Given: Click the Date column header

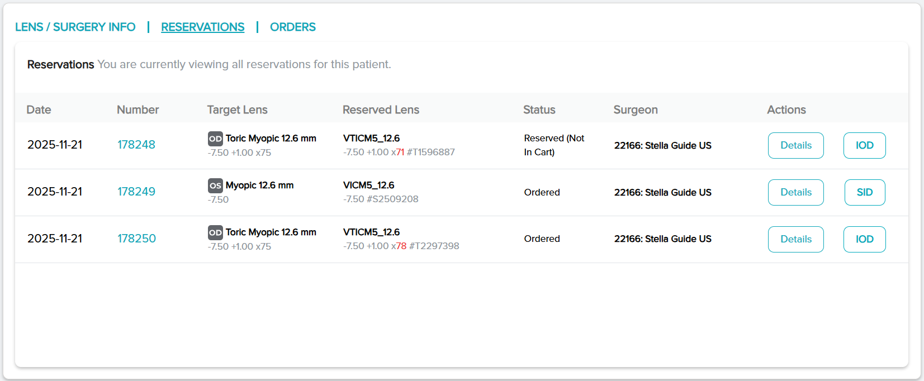Looking at the screenshot, I should coord(39,109).
